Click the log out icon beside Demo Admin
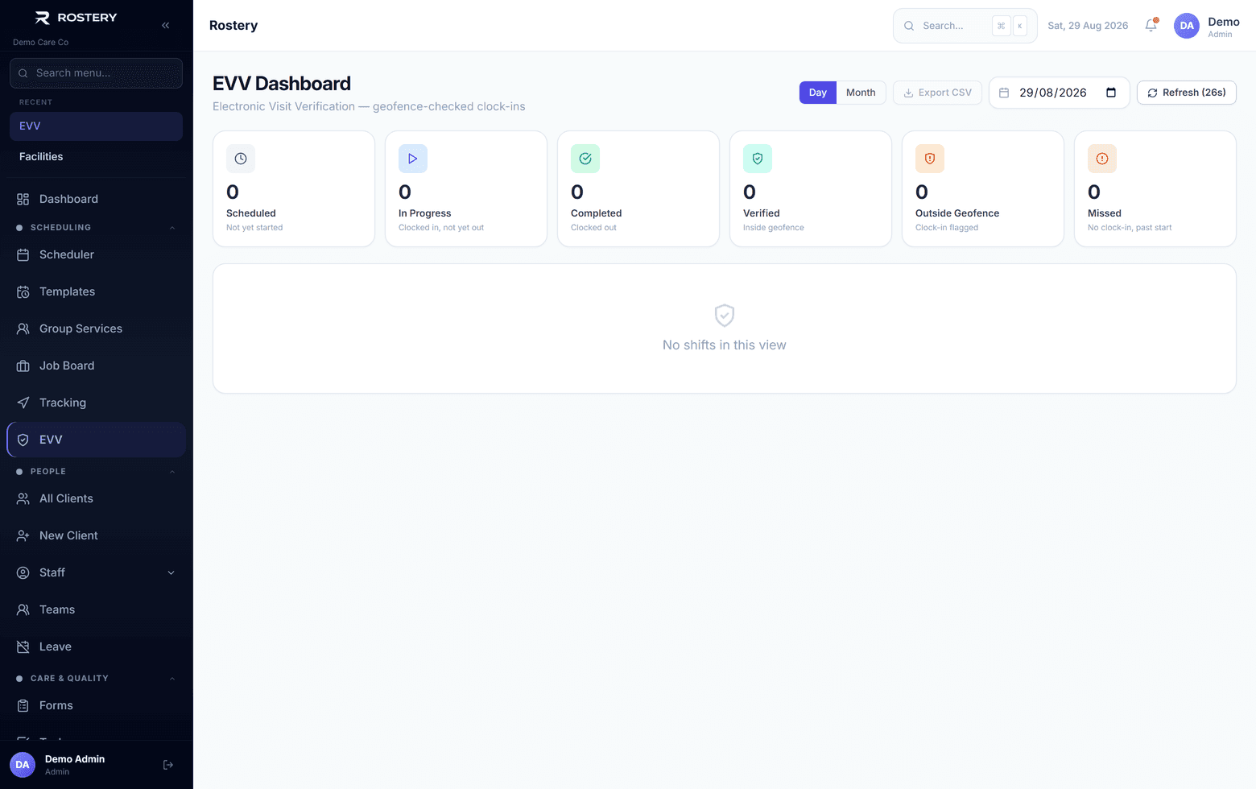Viewport: 1256px width, 789px height. (168, 765)
